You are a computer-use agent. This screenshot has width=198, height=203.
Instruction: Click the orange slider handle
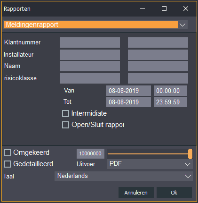(190, 154)
